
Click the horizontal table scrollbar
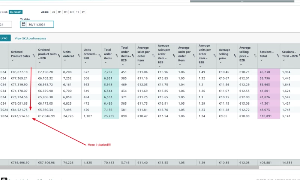(x=129, y=168)
